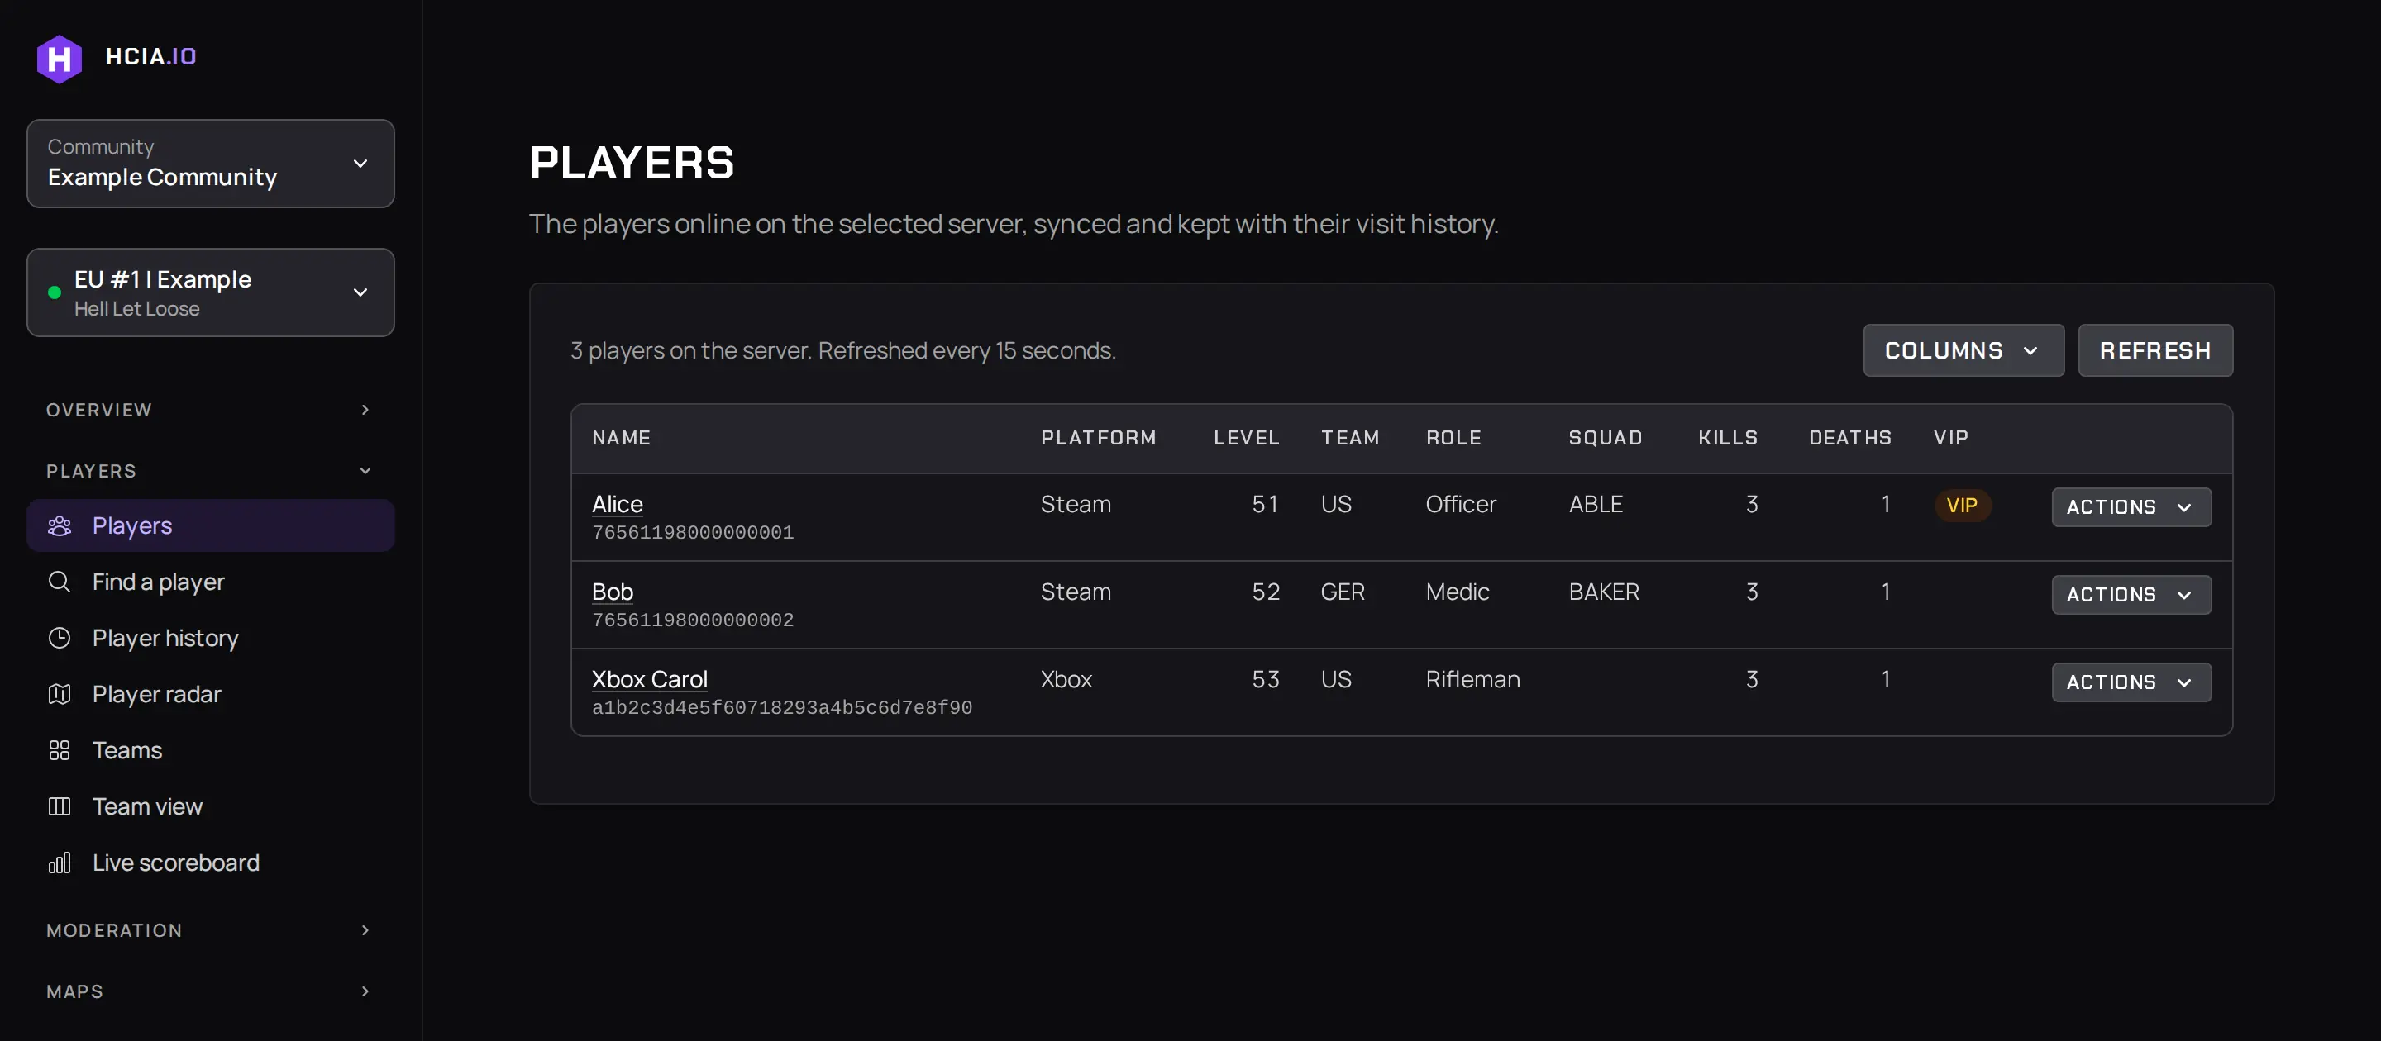Viewport: 2381px width, 1041px height.
Task: Click the VIP column header
Action: click(x=1950, y=438)
